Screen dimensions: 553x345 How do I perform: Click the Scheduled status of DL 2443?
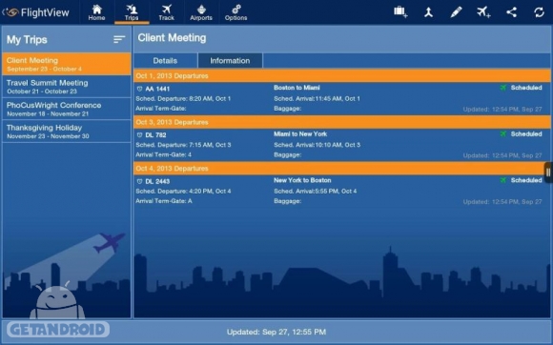[526, 180]
